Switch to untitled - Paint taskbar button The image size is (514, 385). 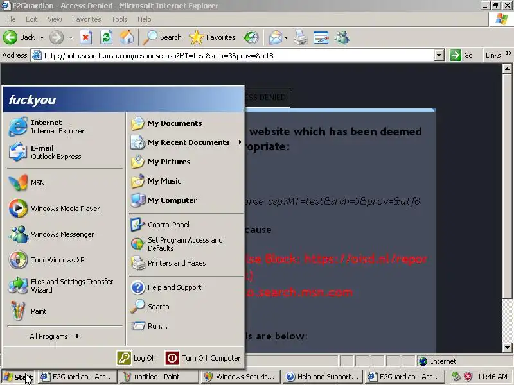tap(159, 377)
